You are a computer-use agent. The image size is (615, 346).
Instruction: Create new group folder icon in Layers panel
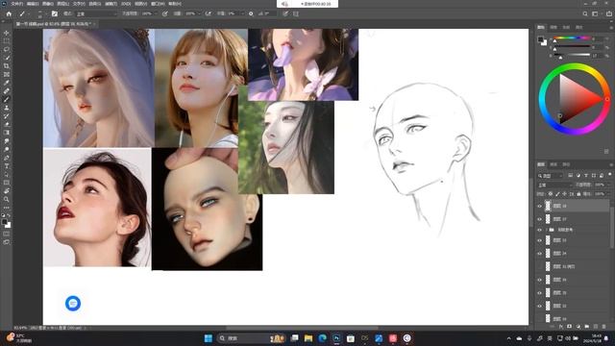coord(586,327)
